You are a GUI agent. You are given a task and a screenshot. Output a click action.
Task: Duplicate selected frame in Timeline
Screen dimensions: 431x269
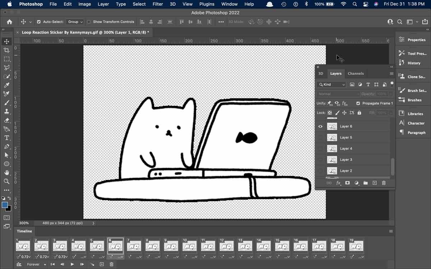(102, 264)
